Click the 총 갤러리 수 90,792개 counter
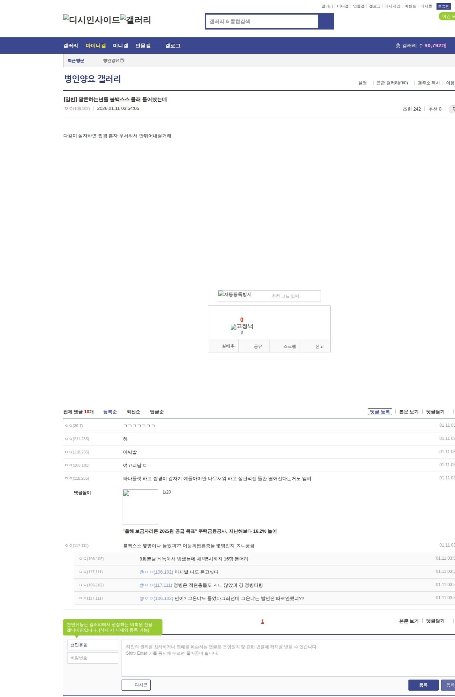 (421, 46)
